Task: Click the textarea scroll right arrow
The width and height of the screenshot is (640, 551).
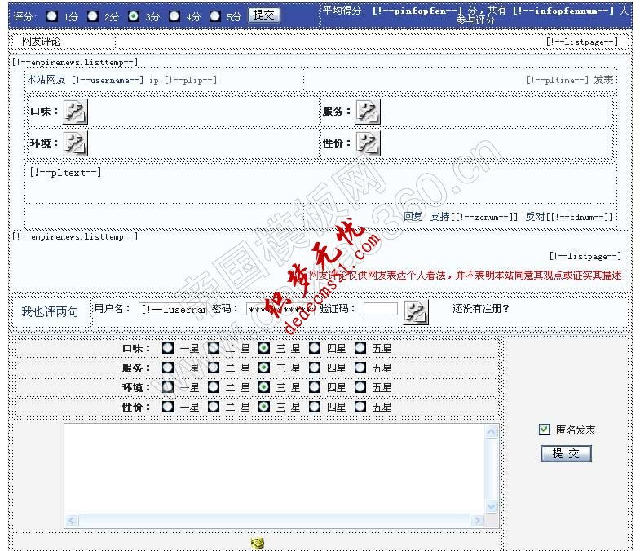Action: 478,520
